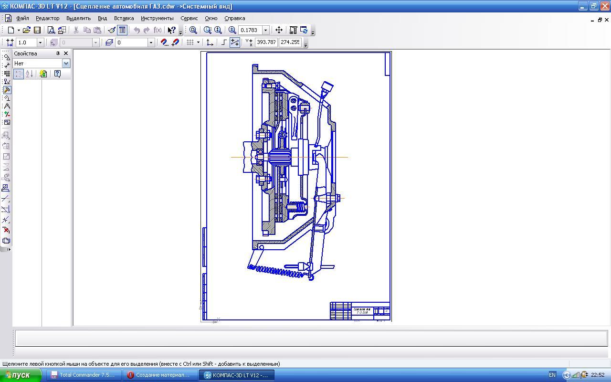Click the local coordinate system icon
The width and height of the screenshot is (611, 382).
(210, 42)
